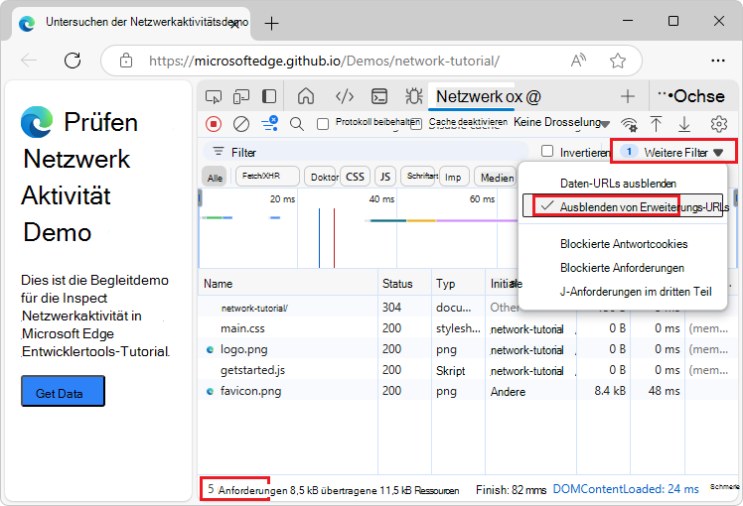Toggle device emulation icon
This screenshot has width=743, height=506.
[x=241, y=96]
